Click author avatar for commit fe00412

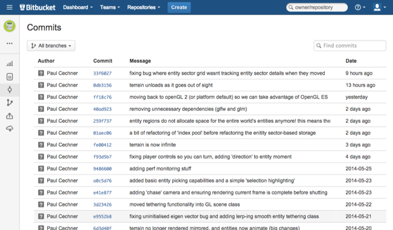click(41, 145)
